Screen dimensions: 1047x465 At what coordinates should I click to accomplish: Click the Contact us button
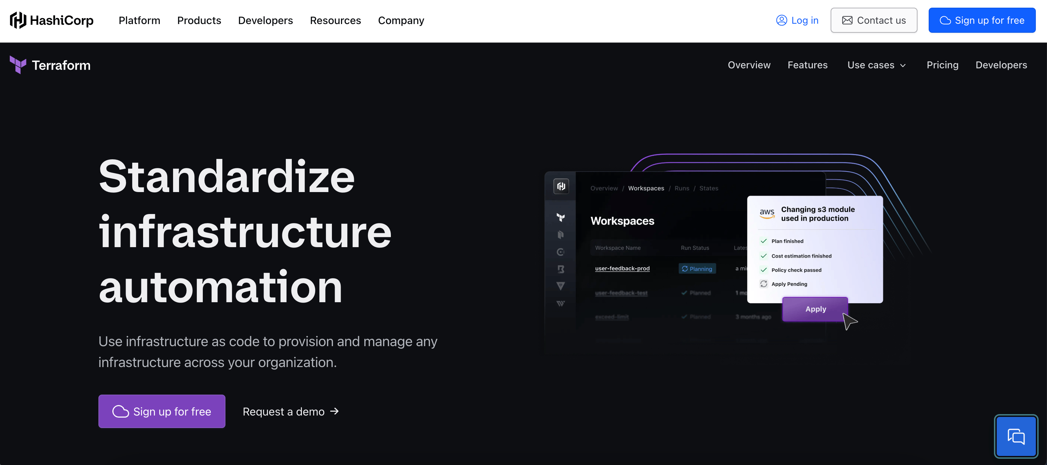[x=874, y=20]
